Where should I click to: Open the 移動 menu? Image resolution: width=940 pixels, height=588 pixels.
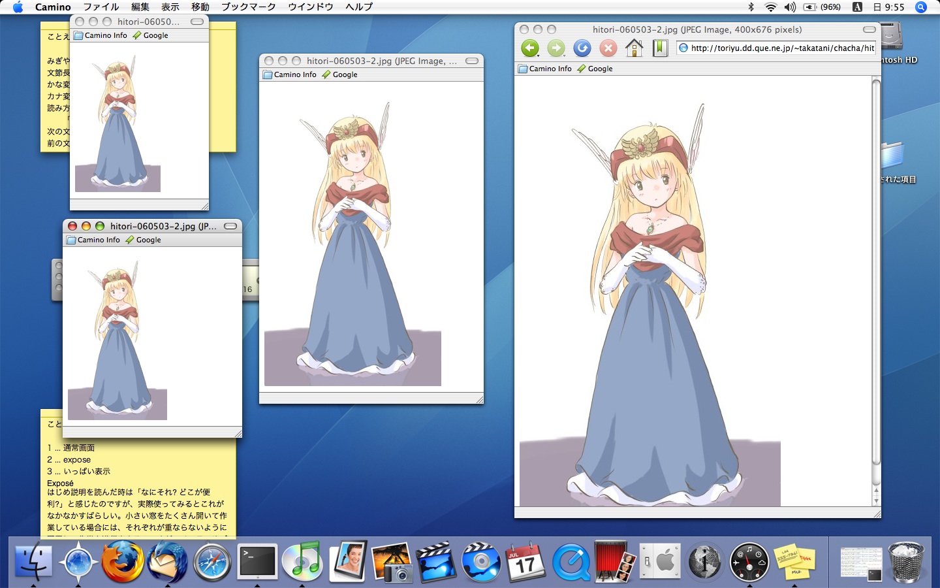[200, 7]
